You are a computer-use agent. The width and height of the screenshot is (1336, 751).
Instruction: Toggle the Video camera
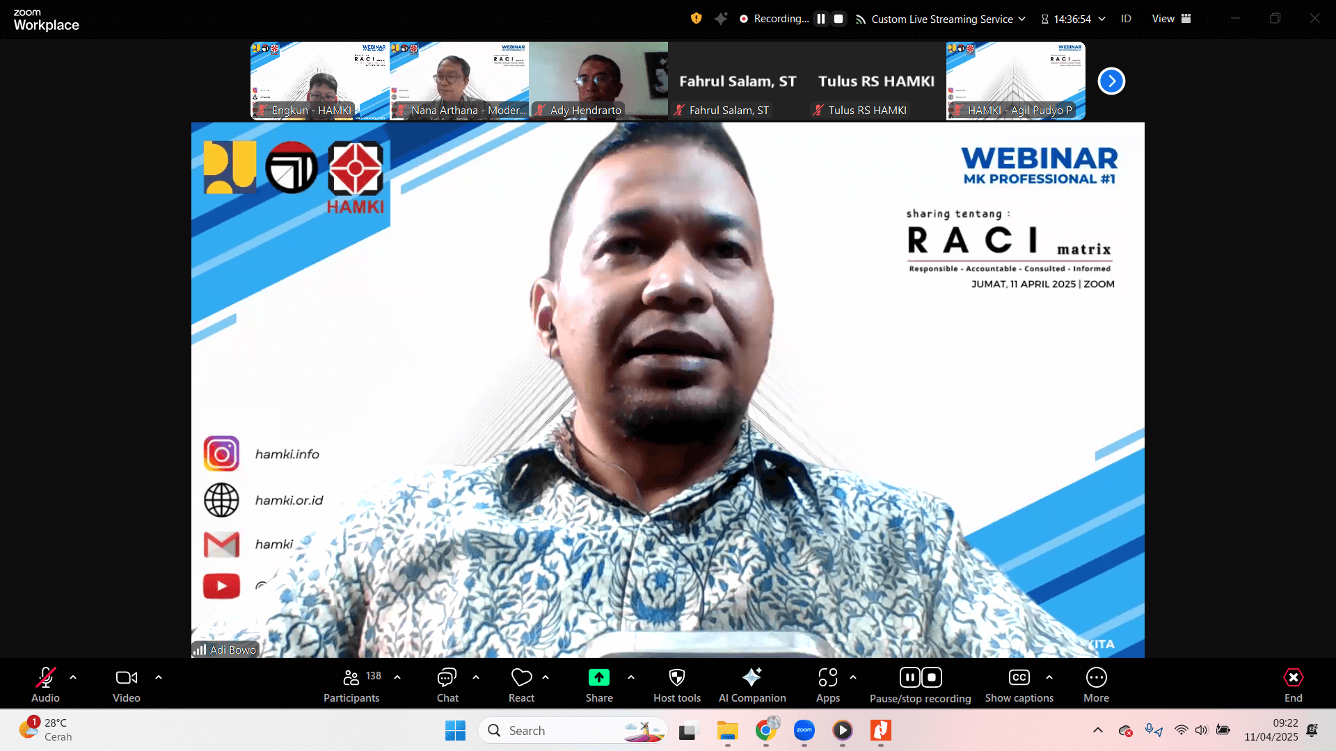click(x=126, y=678)
